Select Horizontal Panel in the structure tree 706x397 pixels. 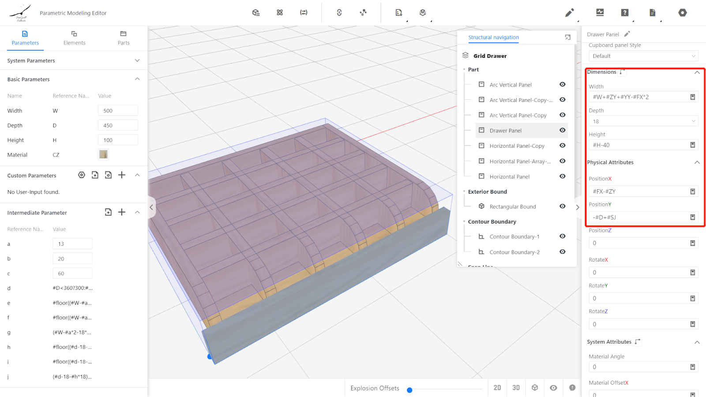tap(509, 176)
